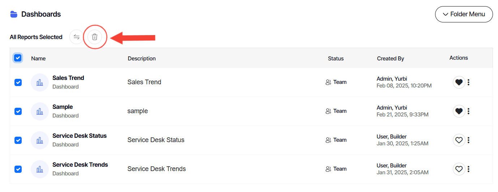Uncheck the Sample row checkbox
Image resolution: width=498 pixels, height=192 pixels.
click(18, 111)
